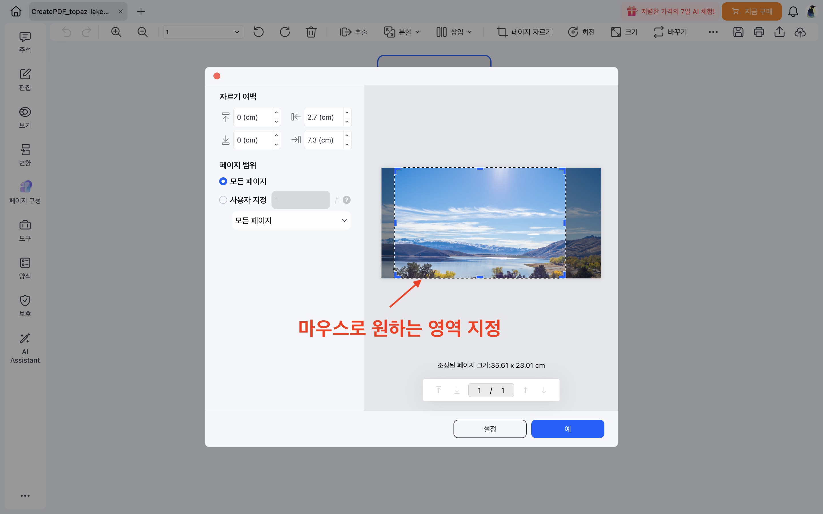
Task: Click the zoom in magnifier icon
Action: point(116,32)
